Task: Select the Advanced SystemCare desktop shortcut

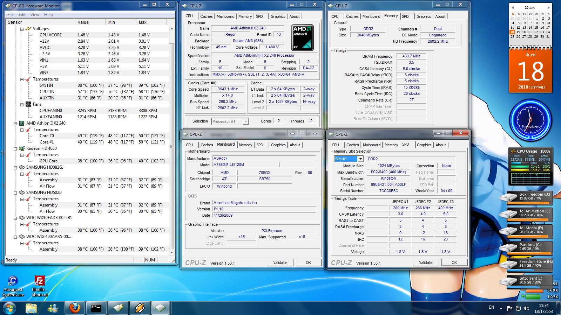Action: pyautogui.click(x=13, y=286)
